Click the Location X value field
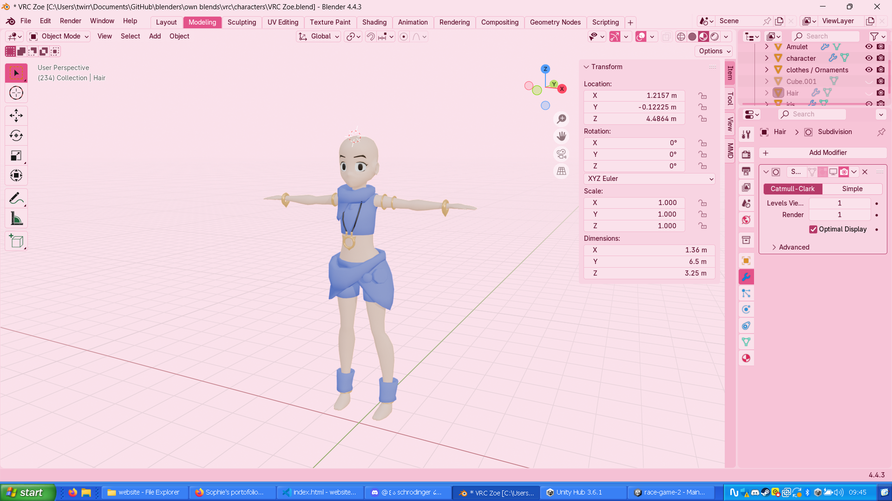The width and height of the screenshot is (892, 501). click(634, 96)
